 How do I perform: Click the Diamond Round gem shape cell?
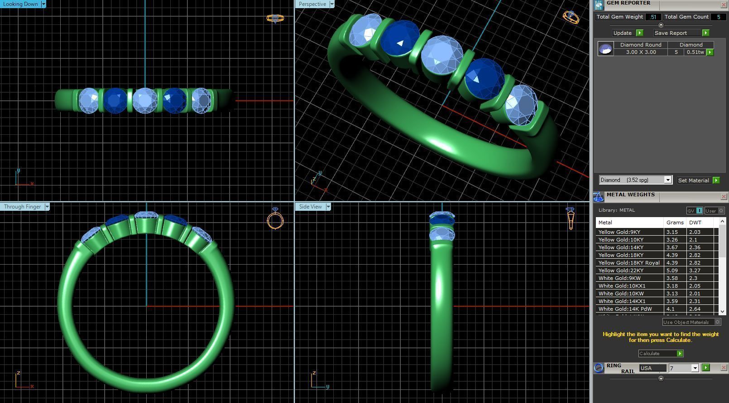coord(641,45)
